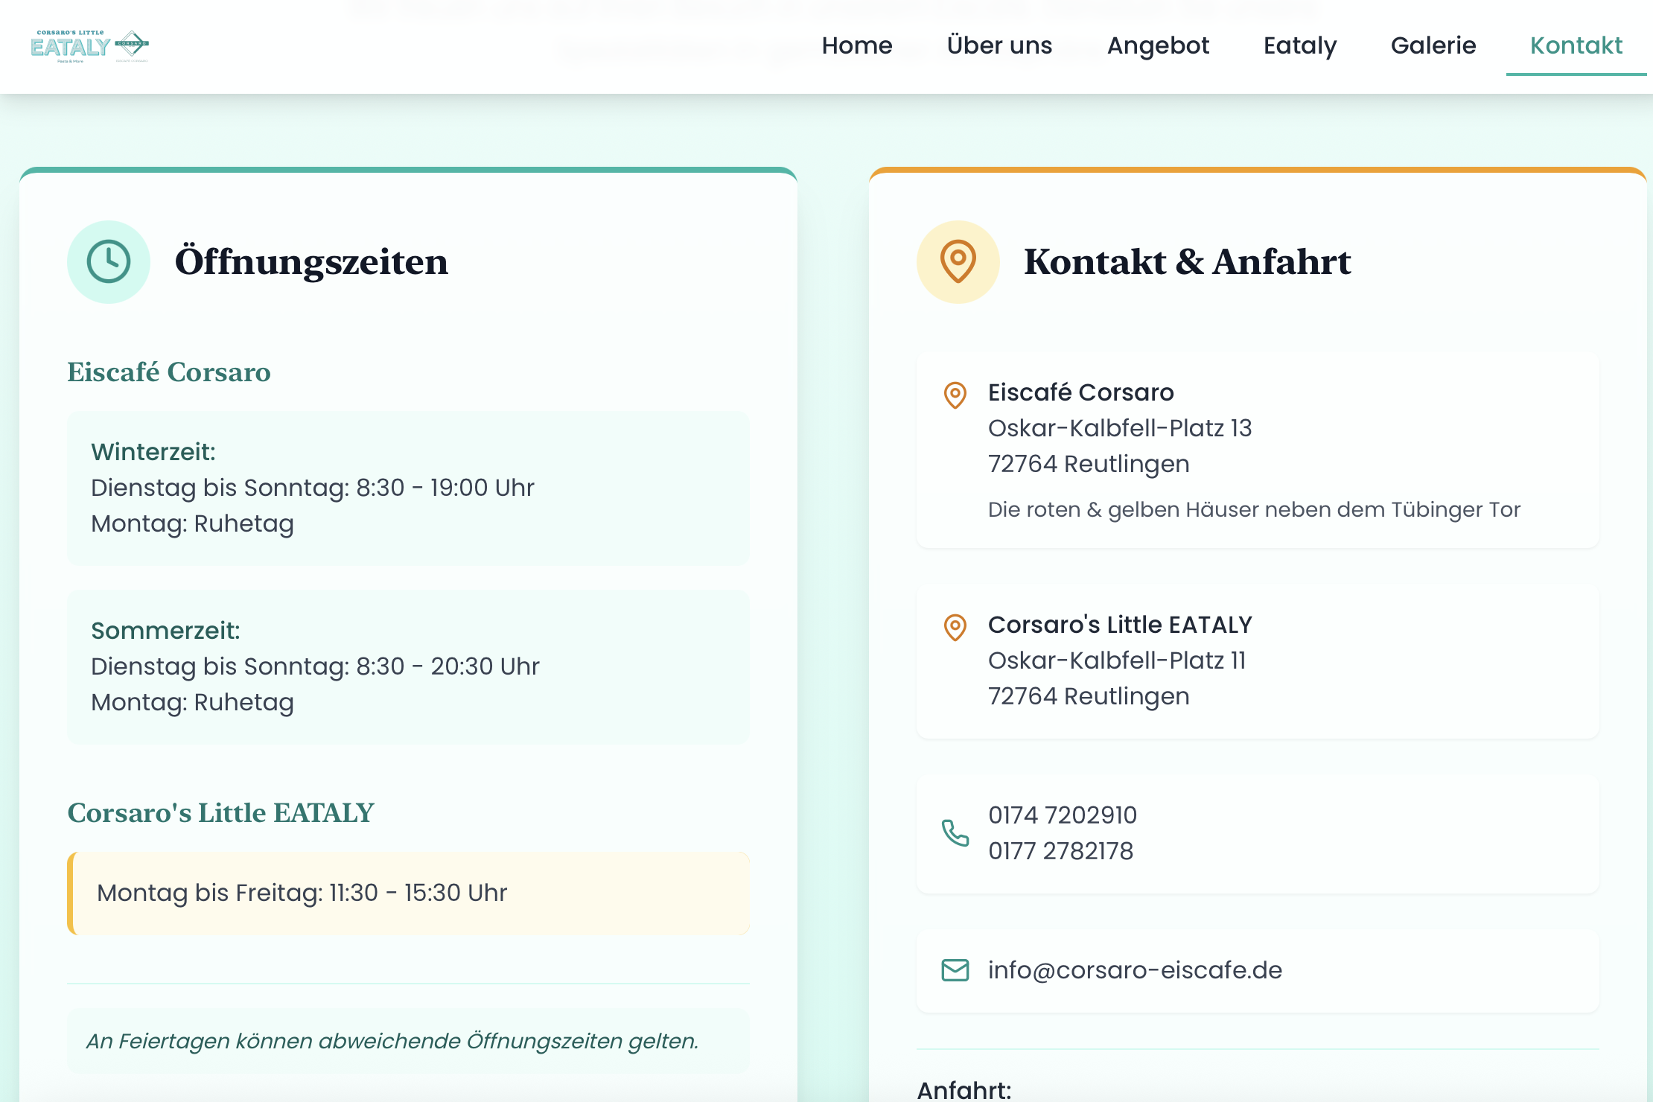Dial the number 0177 2782178
The image size is (1653, 1102).
(1060, 851)
